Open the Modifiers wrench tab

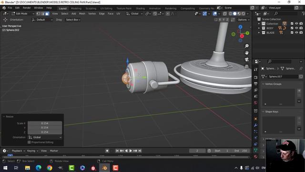255,125
